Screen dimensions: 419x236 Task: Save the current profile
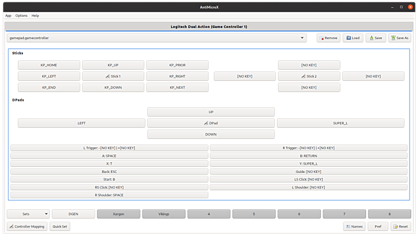click(x=375, y=38)
